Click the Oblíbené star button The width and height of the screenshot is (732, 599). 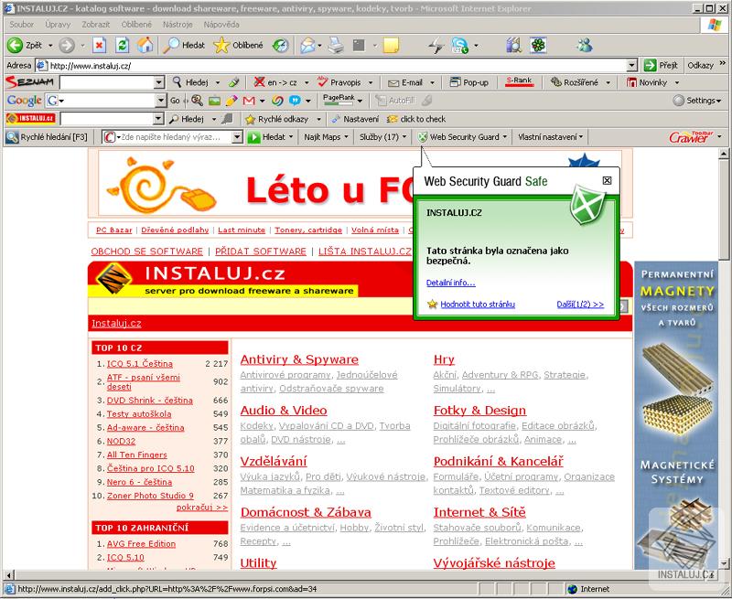238,45
